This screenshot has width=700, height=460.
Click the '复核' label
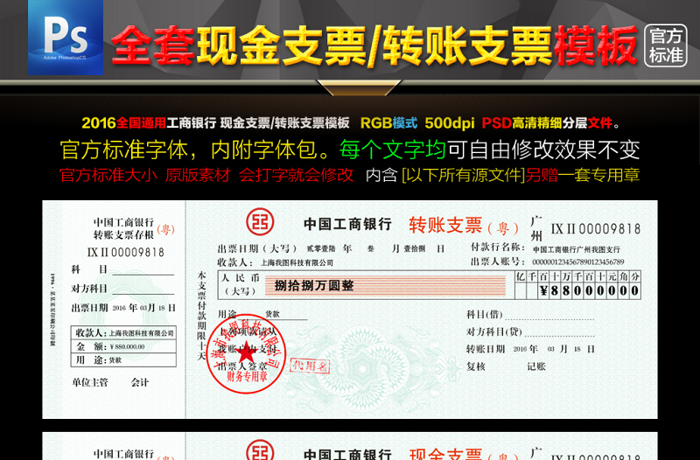476,366
